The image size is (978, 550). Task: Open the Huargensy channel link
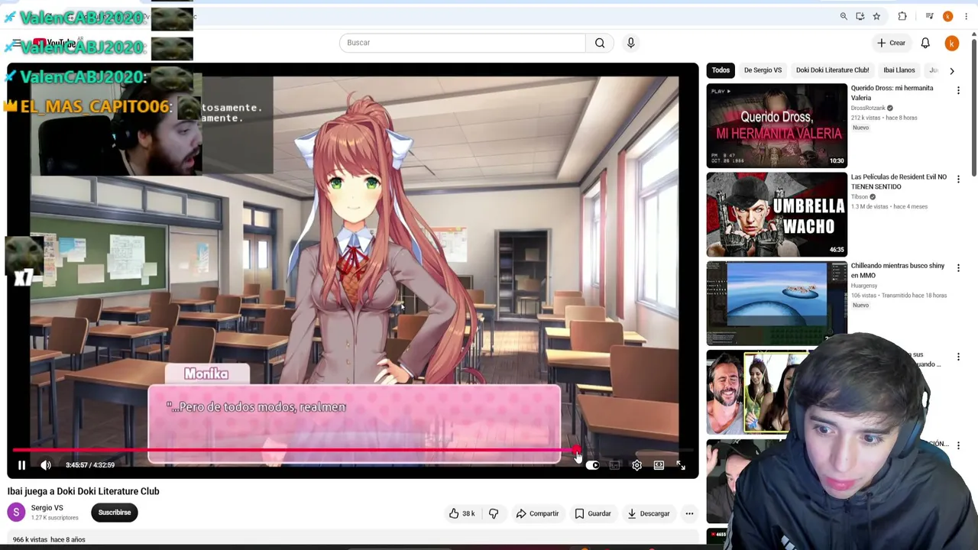pos(864,286)
